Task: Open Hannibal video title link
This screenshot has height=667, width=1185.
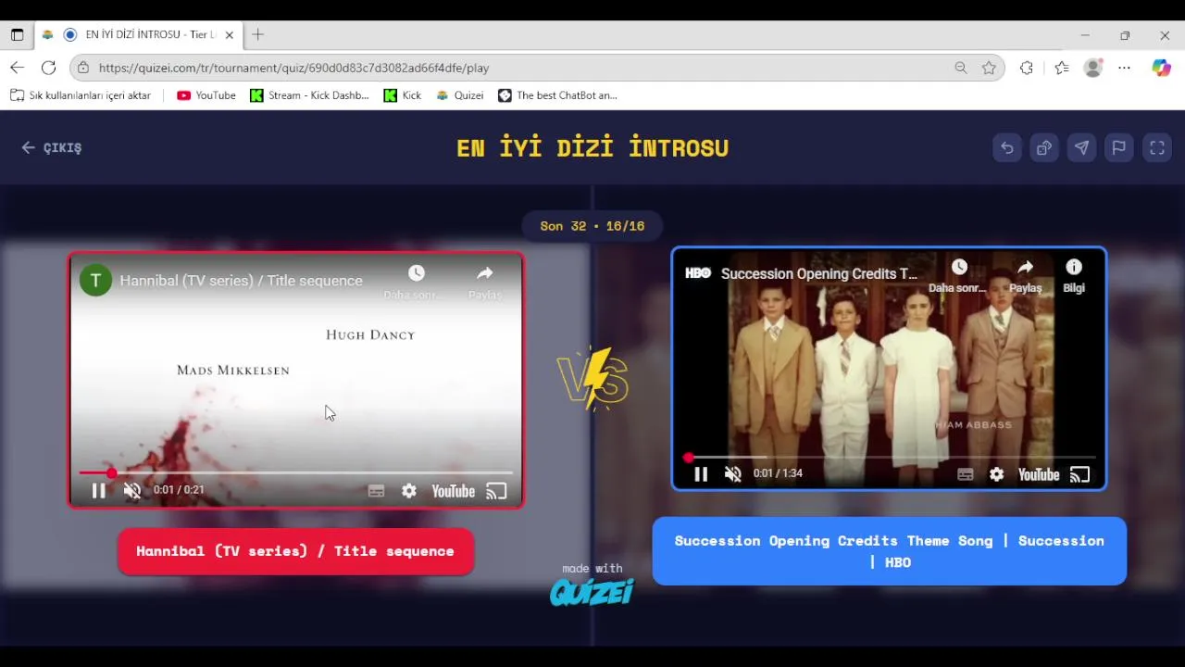Action: 241,281
